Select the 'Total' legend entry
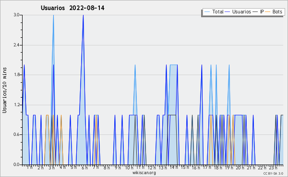 tap(218, 11)
